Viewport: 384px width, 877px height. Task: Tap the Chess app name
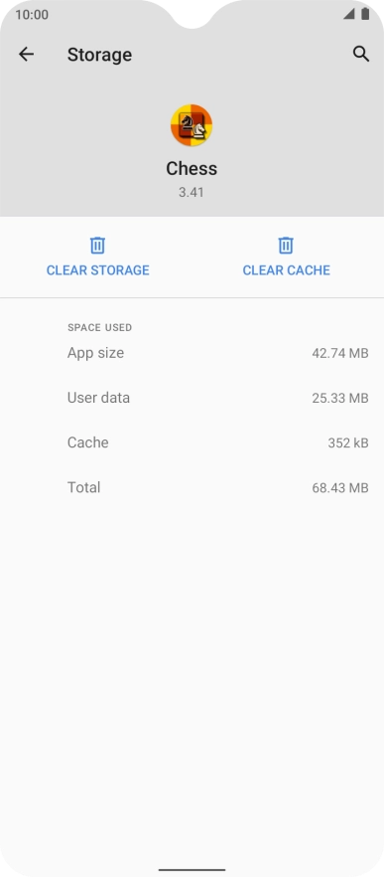coord(192,168)
